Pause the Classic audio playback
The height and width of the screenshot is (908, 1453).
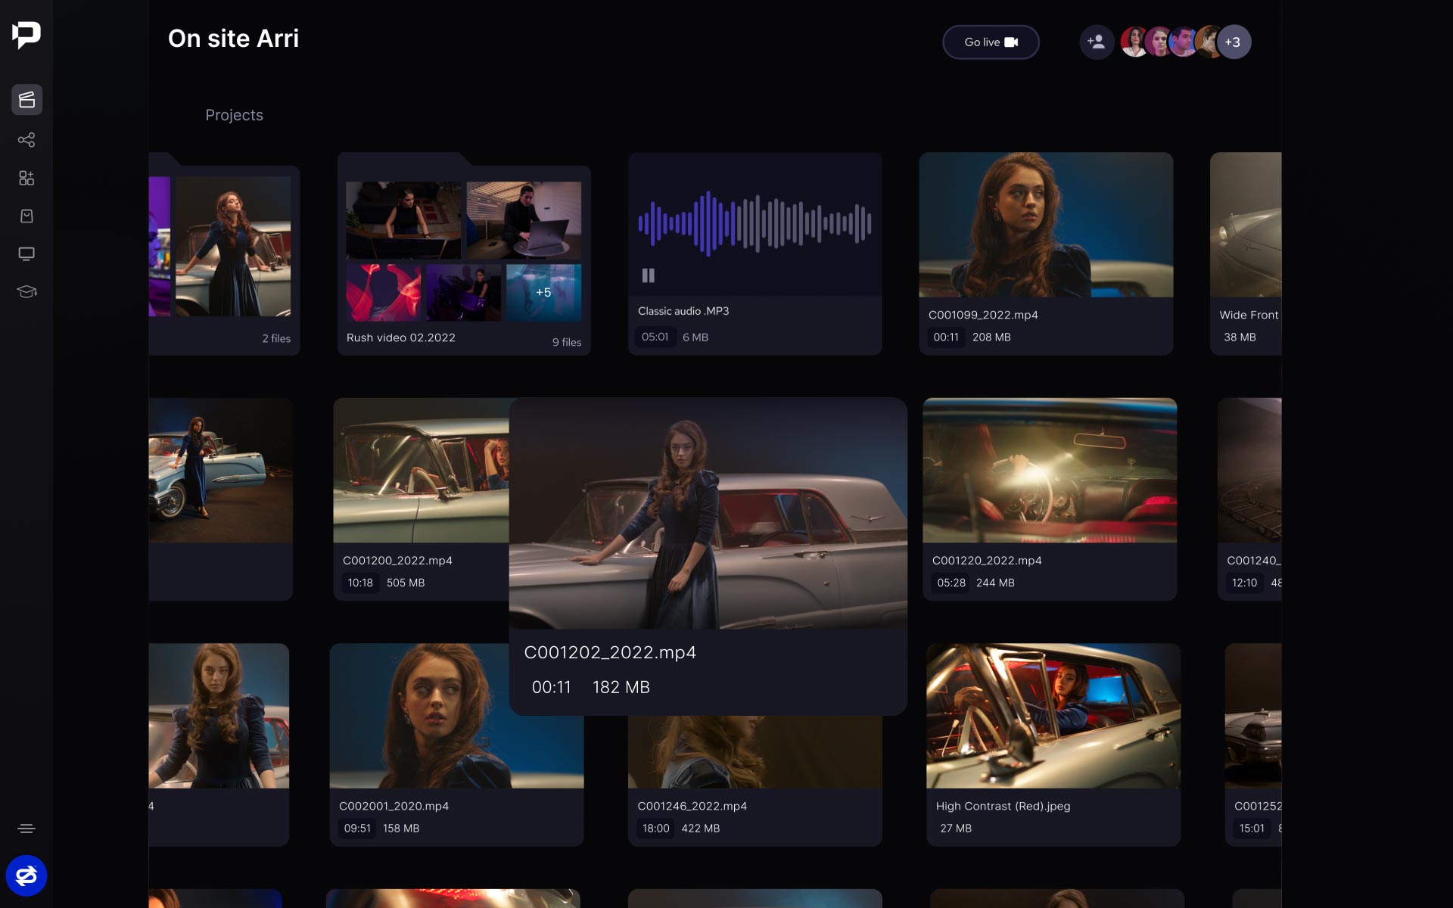click(649, 275)
